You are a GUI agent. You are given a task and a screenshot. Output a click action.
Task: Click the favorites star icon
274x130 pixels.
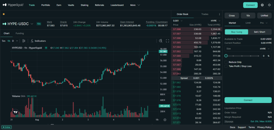pyautogui.click(x=4, y=14)
